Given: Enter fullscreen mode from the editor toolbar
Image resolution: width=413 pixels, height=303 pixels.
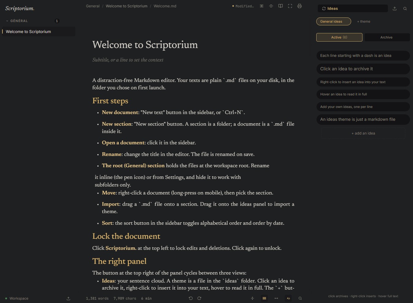Looking at the screenshot, I should tap(290, 6).
